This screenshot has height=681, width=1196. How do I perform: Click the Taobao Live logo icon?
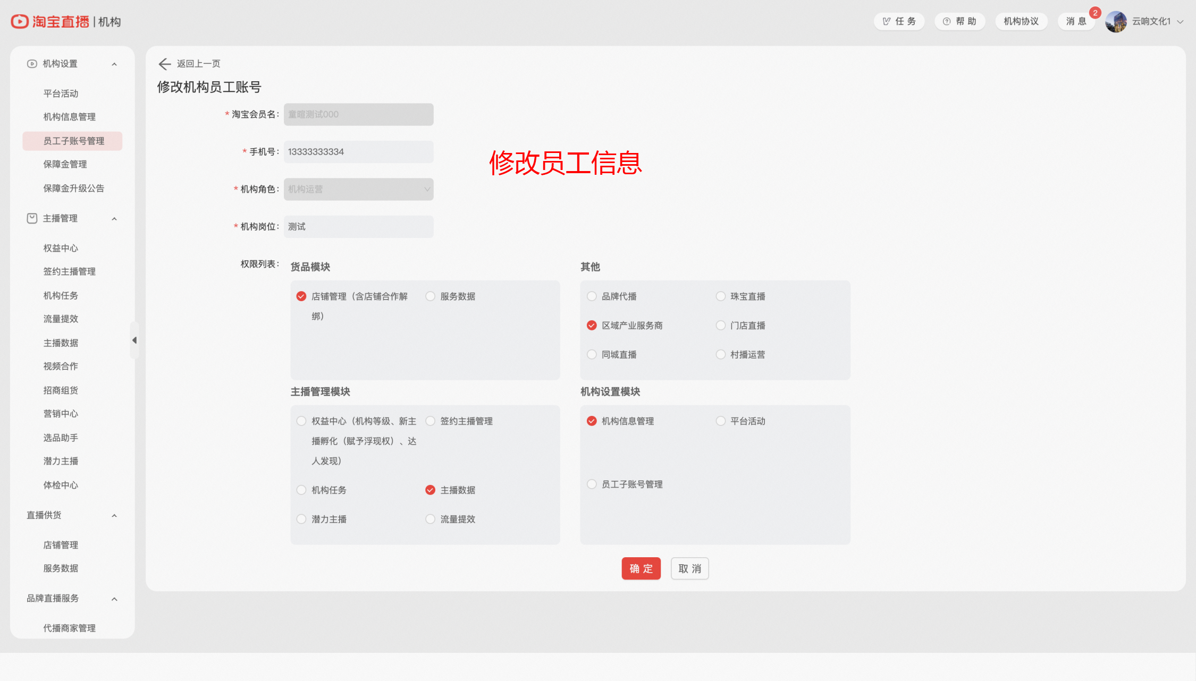click(20, 21)
